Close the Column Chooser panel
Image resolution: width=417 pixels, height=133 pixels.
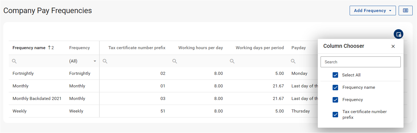[x=393, y=46]
